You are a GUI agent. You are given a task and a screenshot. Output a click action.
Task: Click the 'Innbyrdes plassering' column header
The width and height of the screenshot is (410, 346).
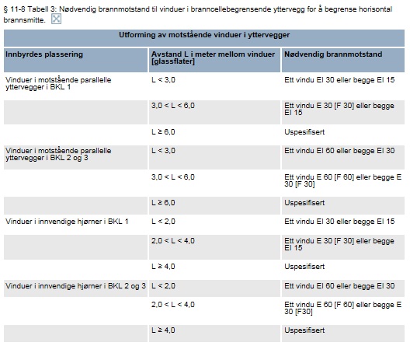click(44, 54)
